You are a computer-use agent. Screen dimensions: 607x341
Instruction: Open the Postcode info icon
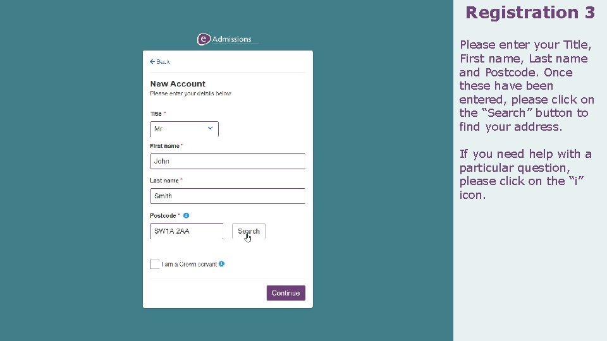pyautogui.click(x=187, y=215)
